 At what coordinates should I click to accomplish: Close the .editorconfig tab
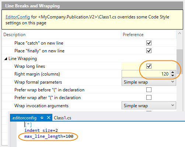49,118
